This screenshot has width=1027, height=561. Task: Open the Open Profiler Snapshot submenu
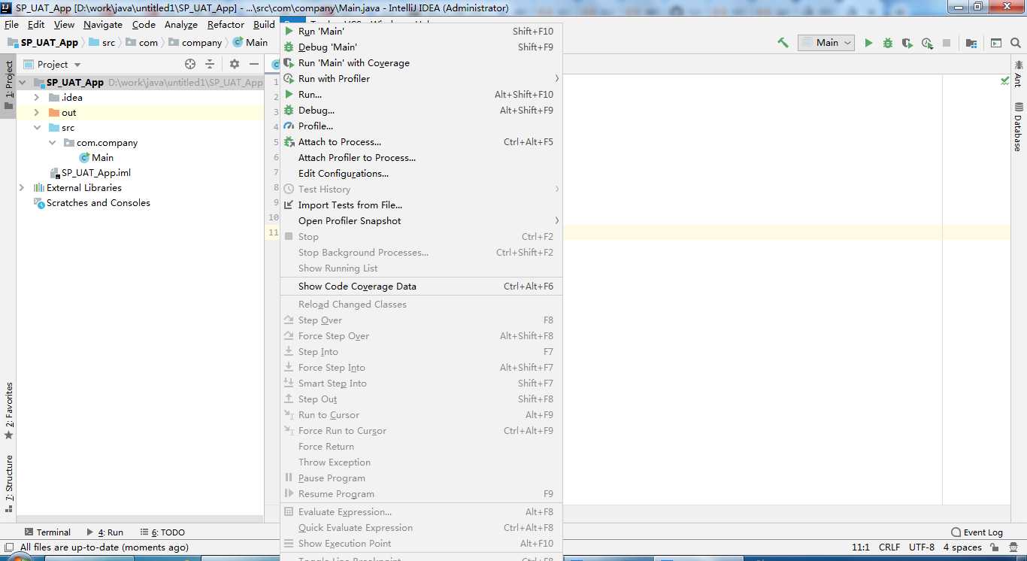[x=421, y=220]
